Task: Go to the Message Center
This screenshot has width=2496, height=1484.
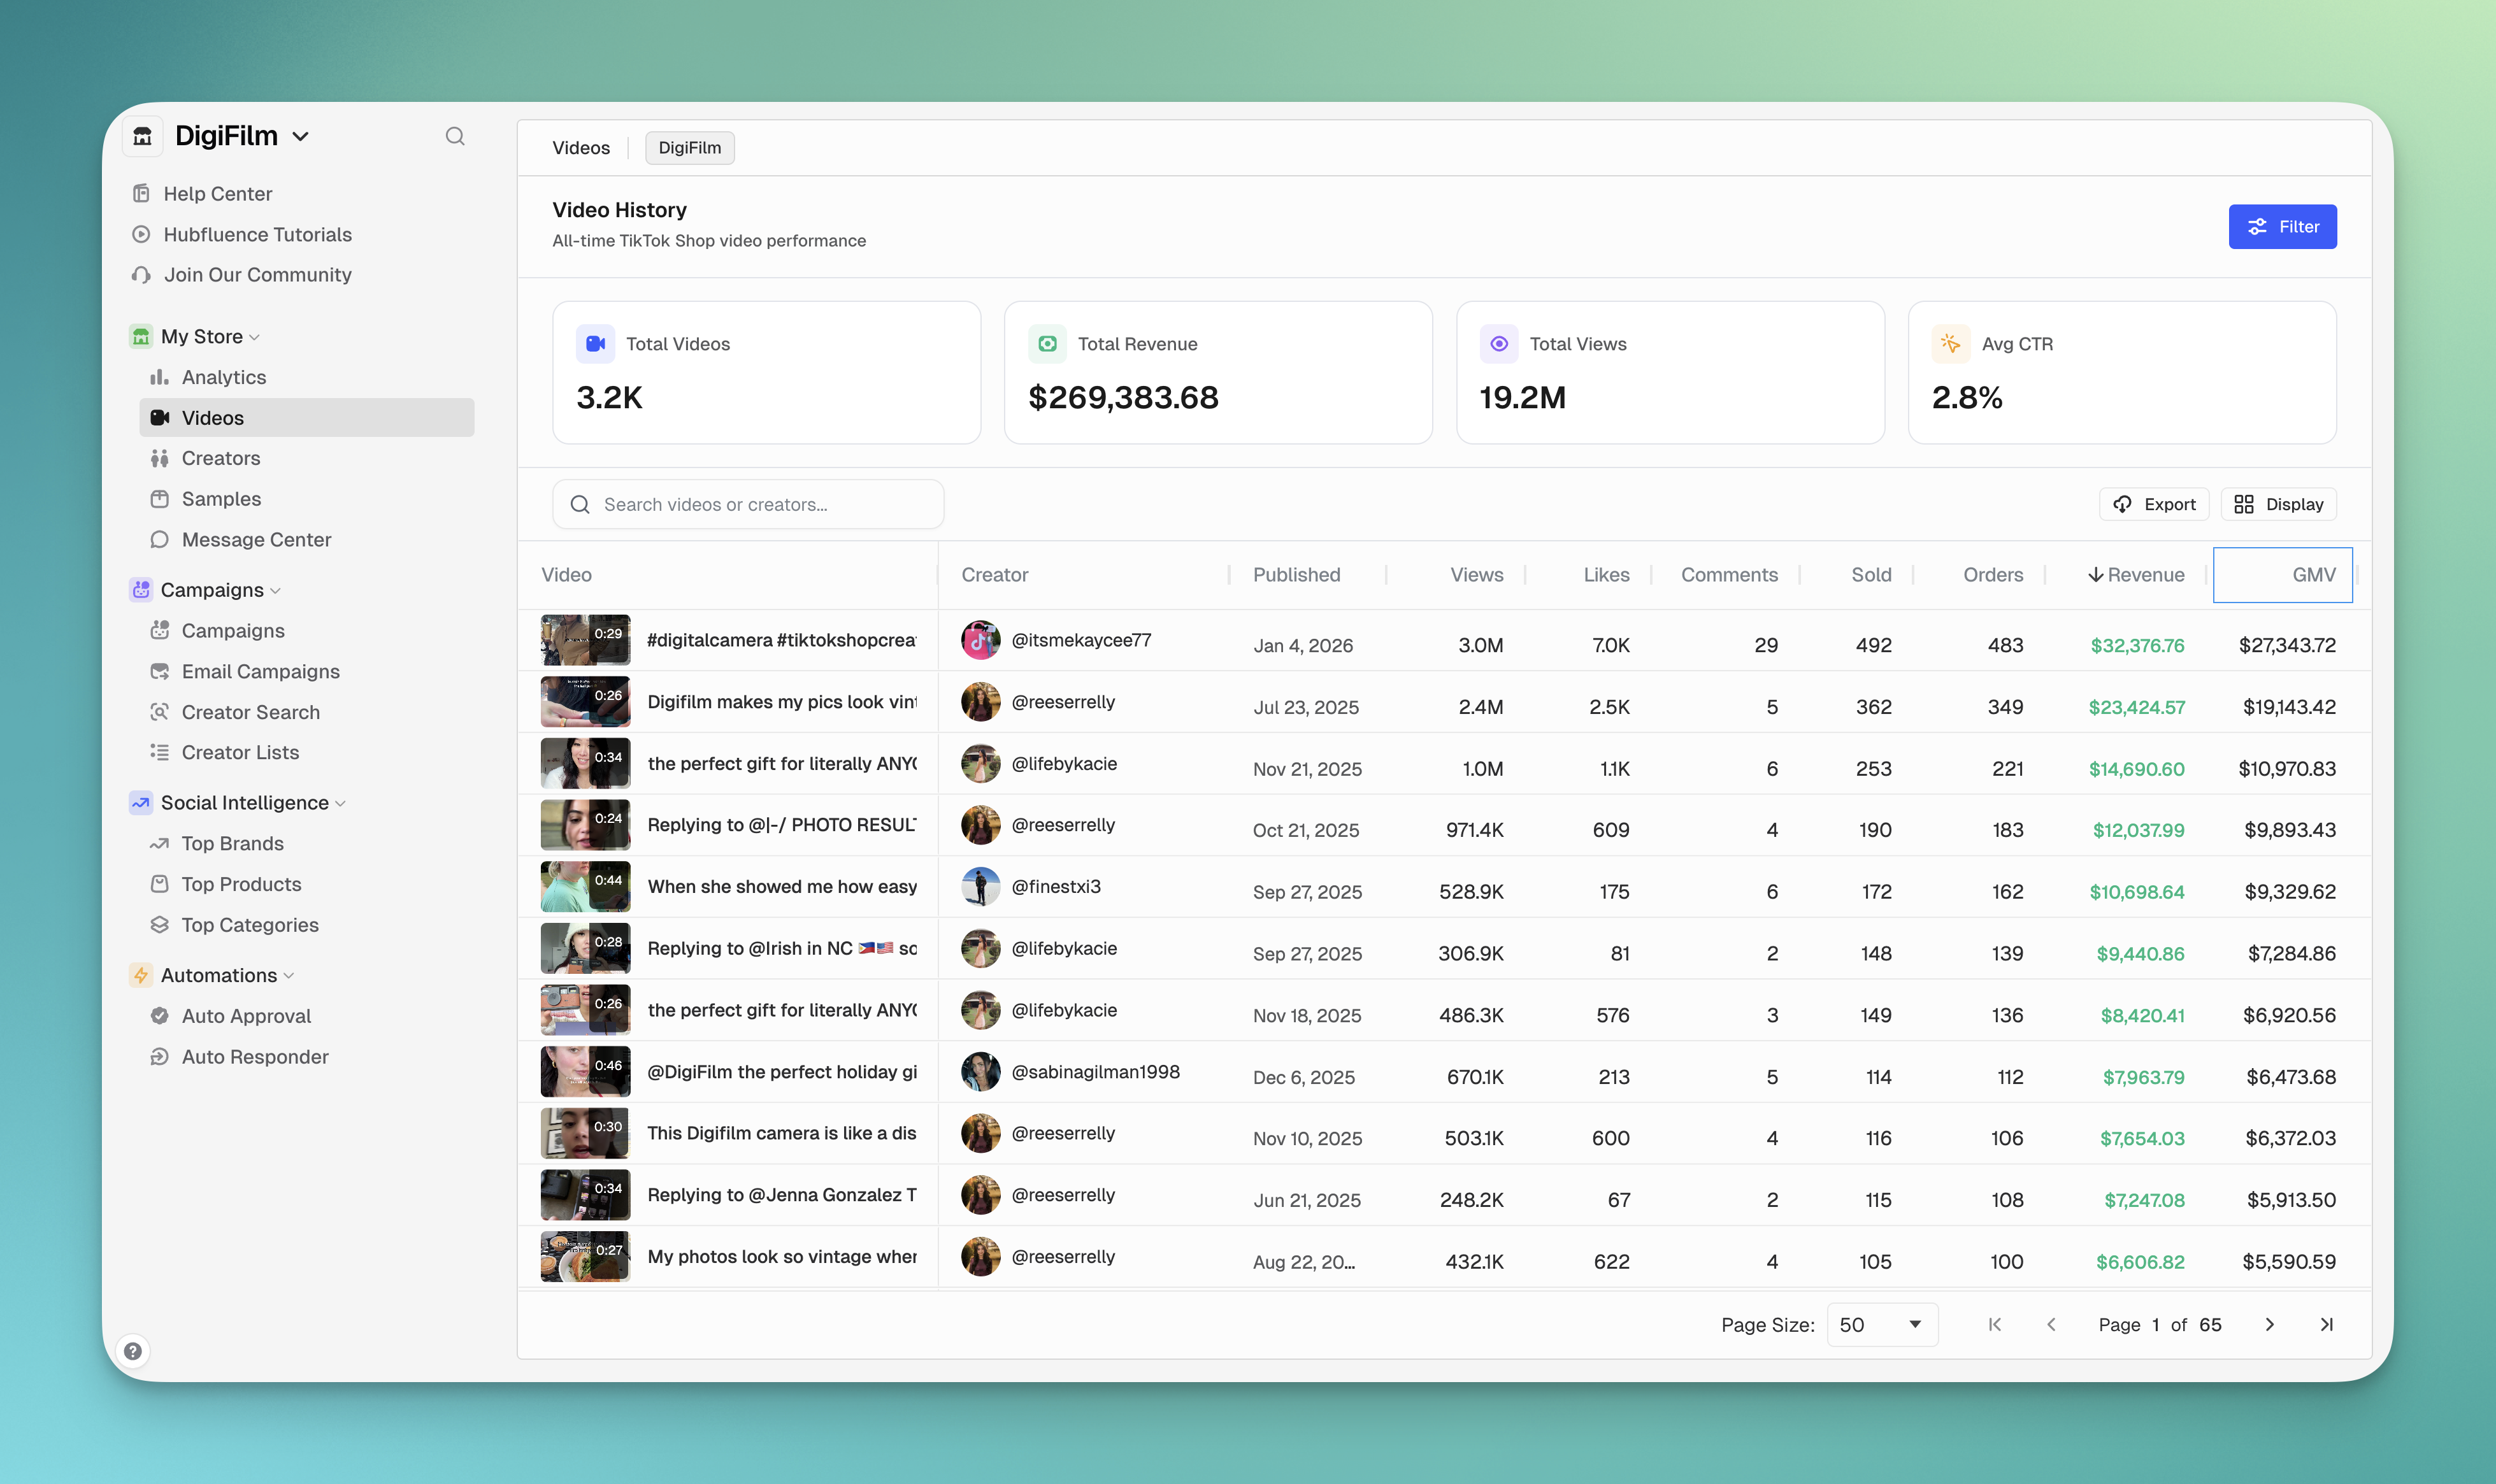Action: 256,539
